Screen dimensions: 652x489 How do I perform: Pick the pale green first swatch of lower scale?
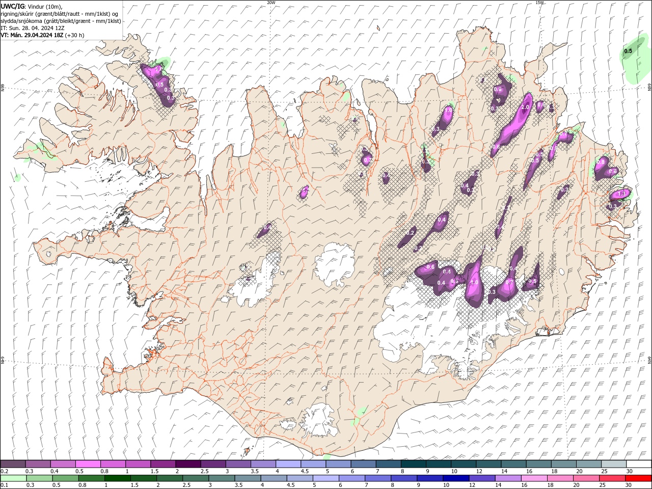(x=13, y=478)
